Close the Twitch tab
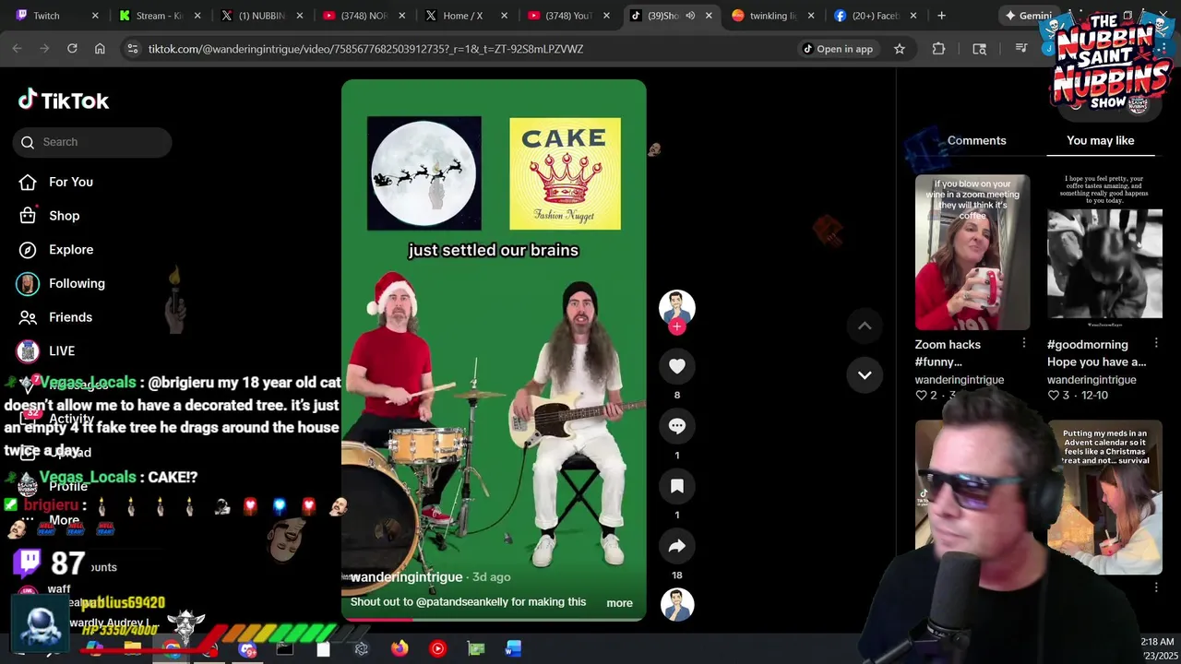 coord(96,16)
